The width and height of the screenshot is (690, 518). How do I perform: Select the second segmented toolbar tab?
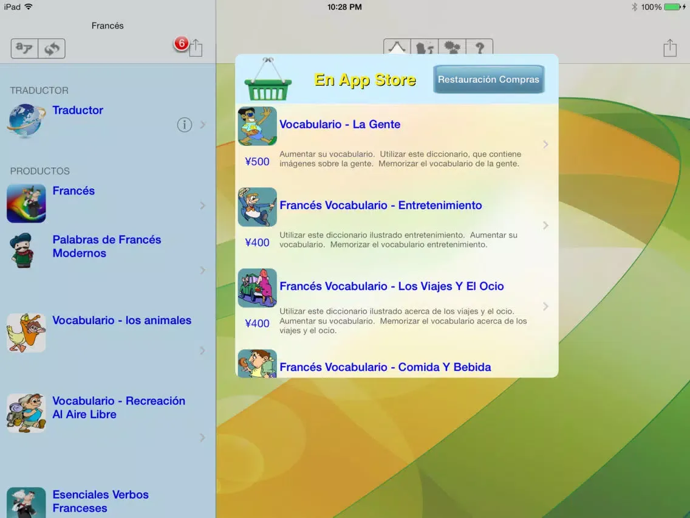[x=425, y=47]
